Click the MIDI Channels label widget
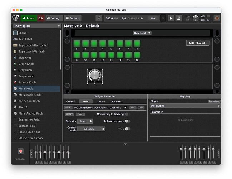232x179 pixels. (x=198, y=43)
